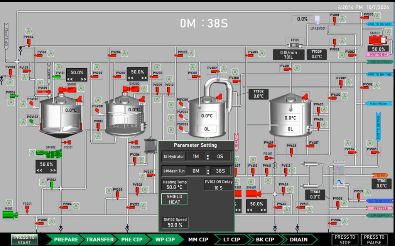Increase SM101 speed with >> arrows
The width and height of the screenshot is (395, 246).
point(83,79)
